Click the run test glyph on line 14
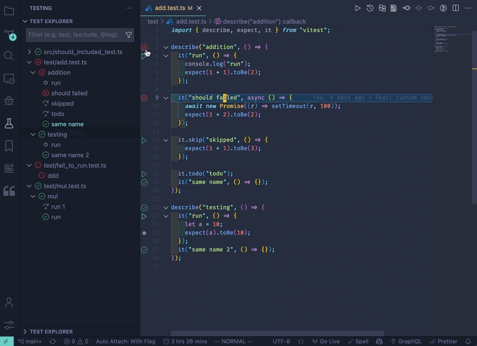Image resolution: width=477 pixels, height=346 pixels. 144,140
